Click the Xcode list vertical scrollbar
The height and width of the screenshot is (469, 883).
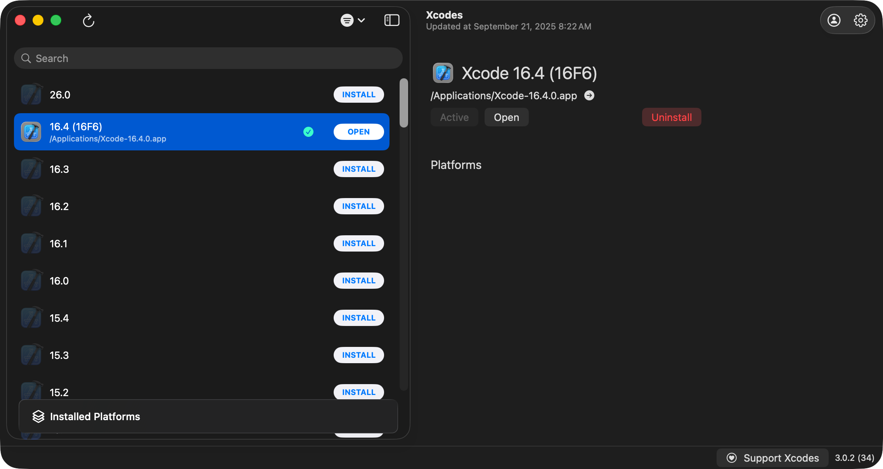coord(403,103)
